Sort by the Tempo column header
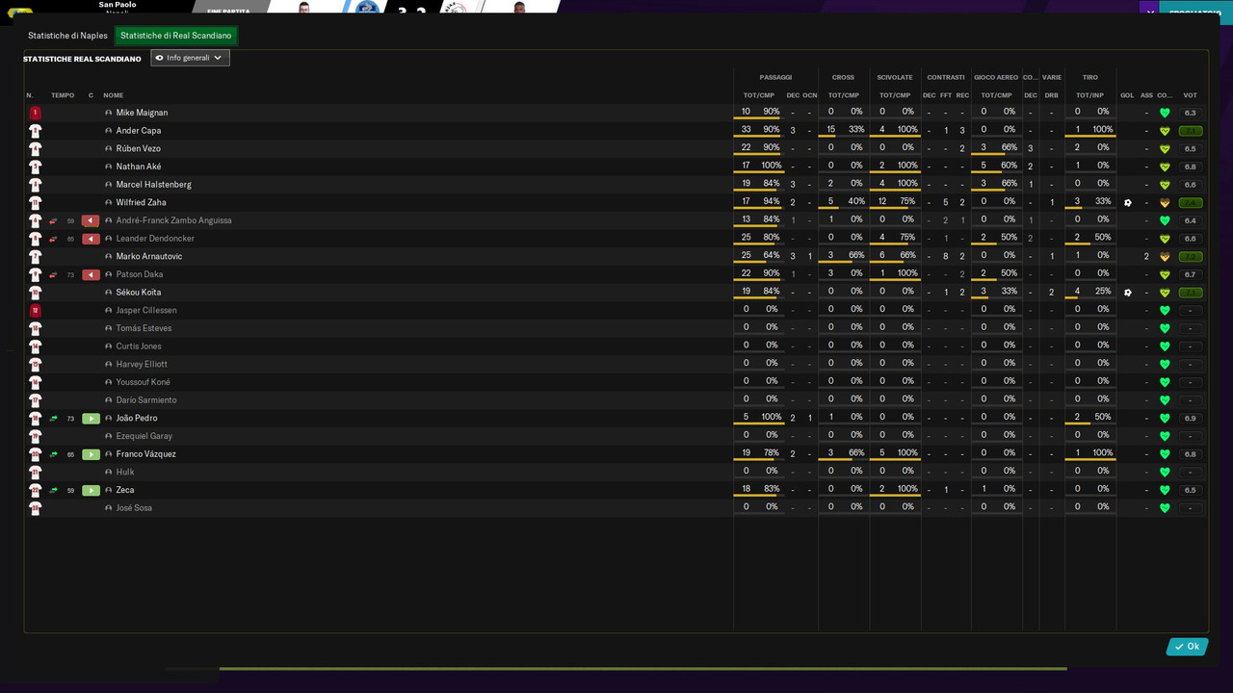Screen dimensions: 1233x693 63,95
